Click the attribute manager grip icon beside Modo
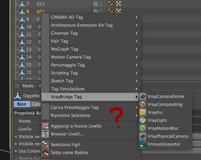This screenshot has width=201, height=160. [x=17, y=86]
